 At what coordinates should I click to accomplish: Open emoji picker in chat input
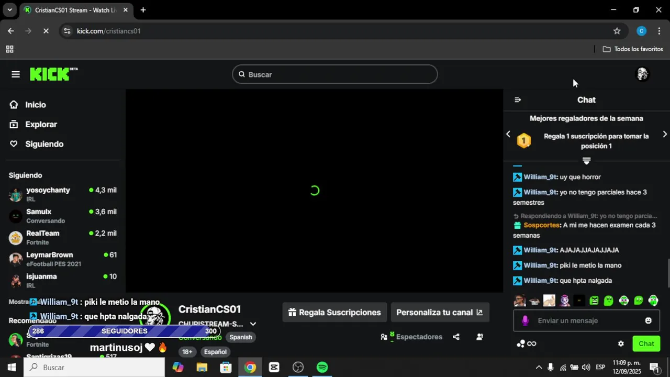coord(648,320)
